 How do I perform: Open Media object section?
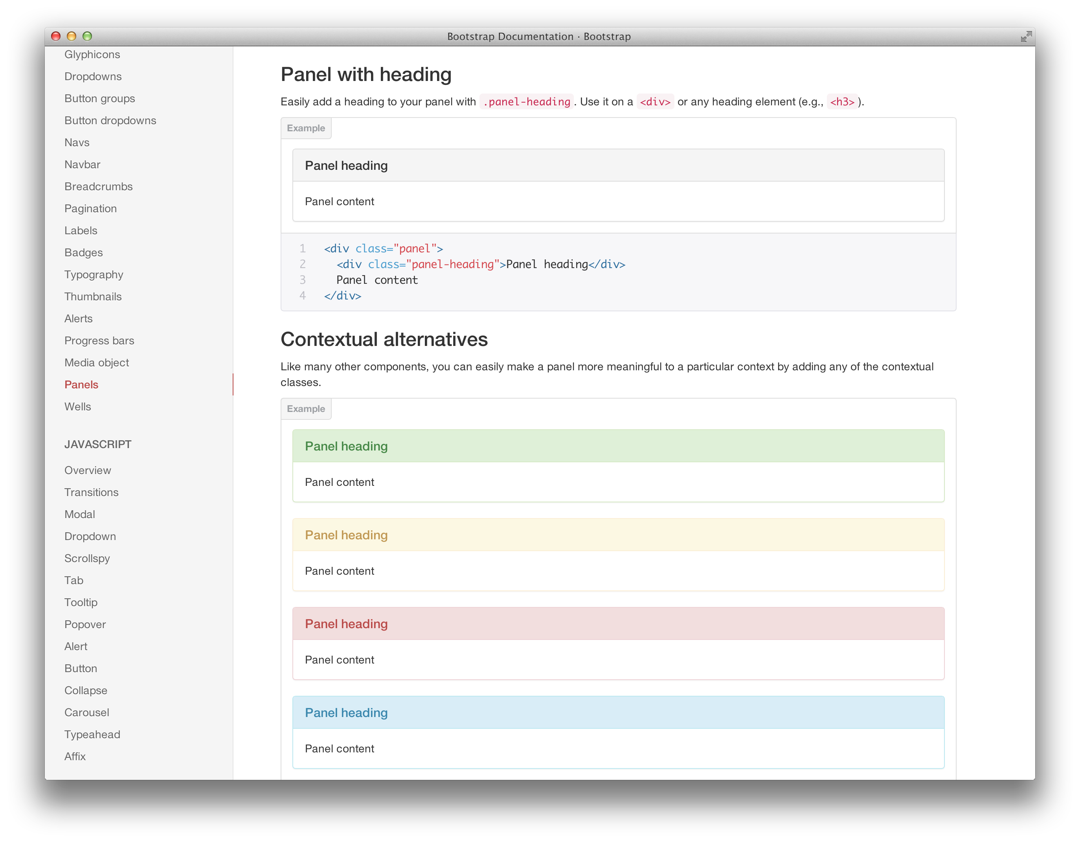(x=96, y=362)
